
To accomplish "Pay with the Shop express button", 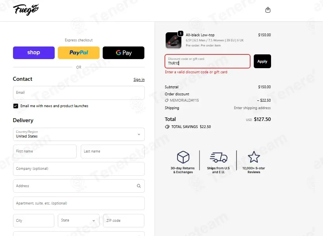I will pos(34,53).
